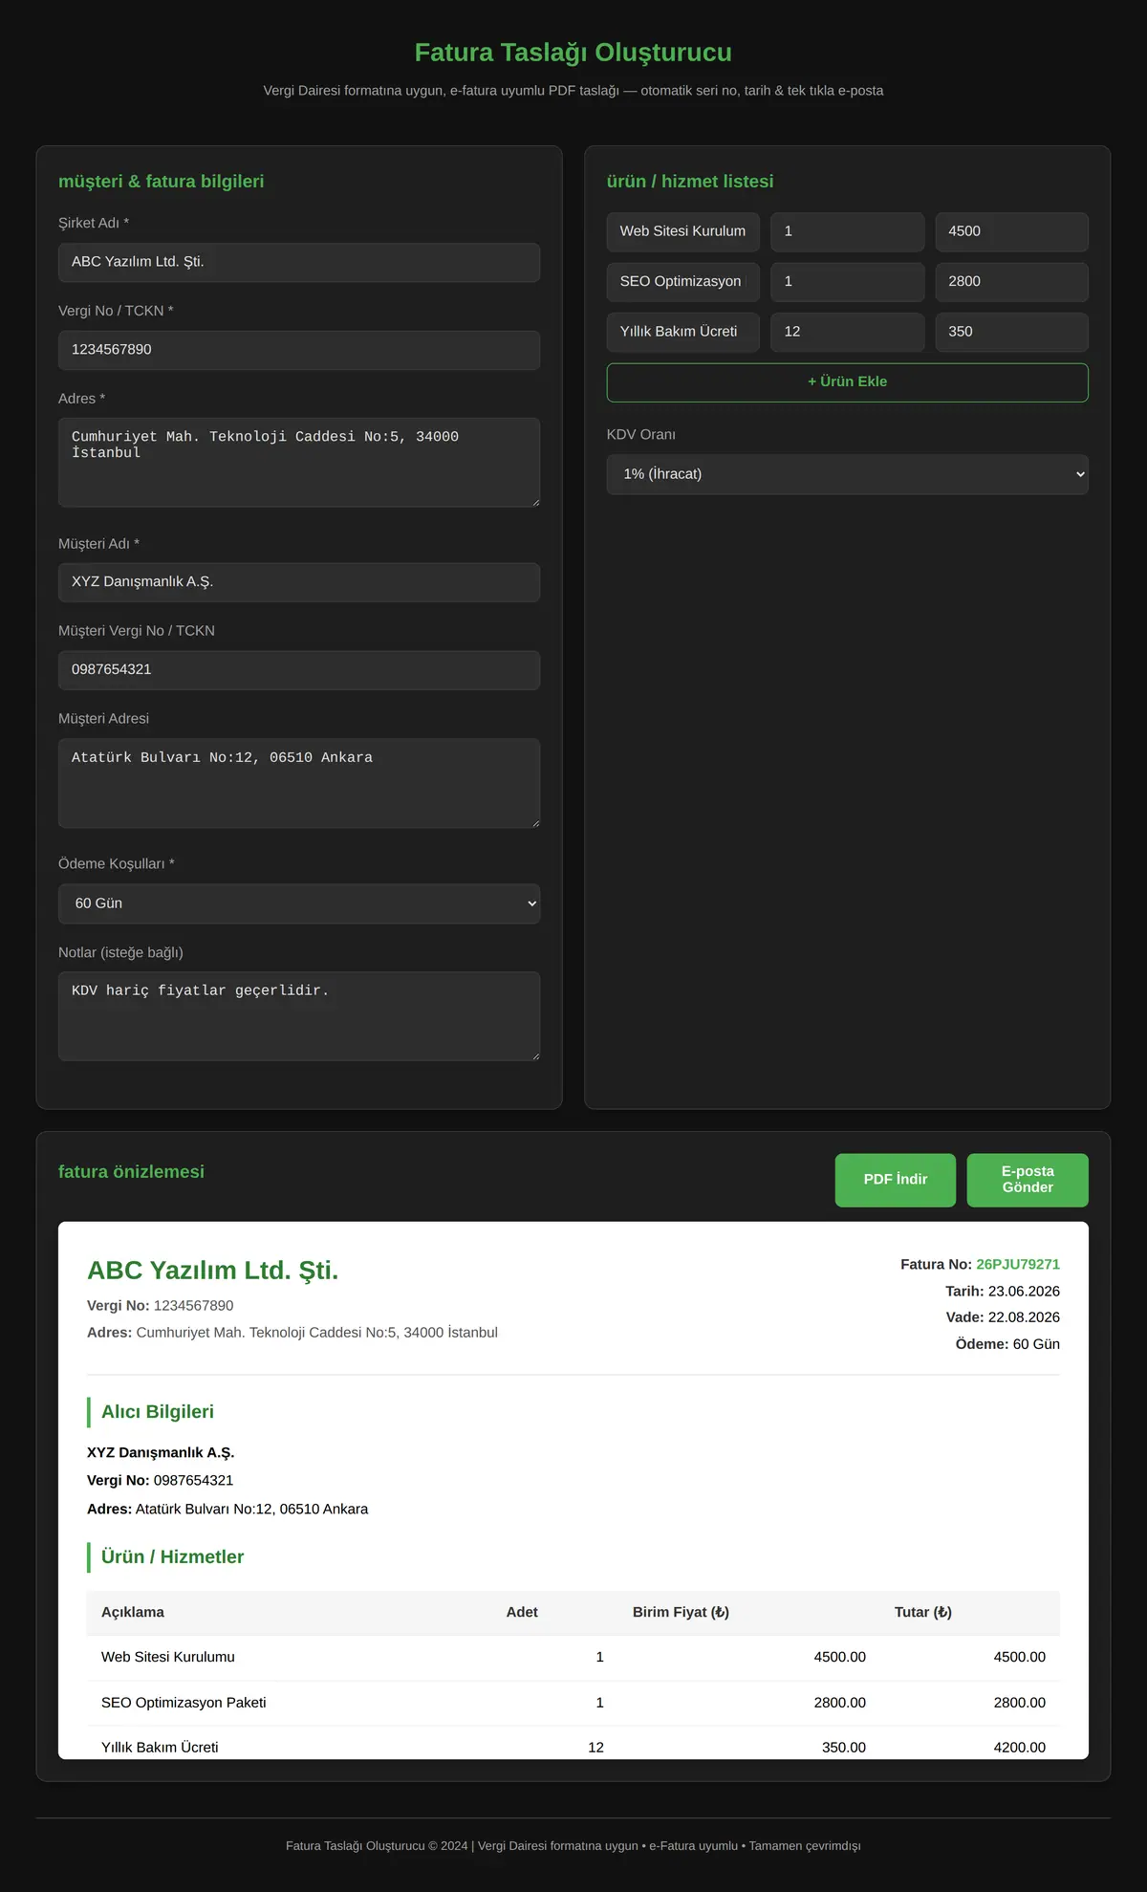Click the Vergi No / TCKN field containing 1234567890
Viewport: 1147px width, 1892px height.
(299, 350)
